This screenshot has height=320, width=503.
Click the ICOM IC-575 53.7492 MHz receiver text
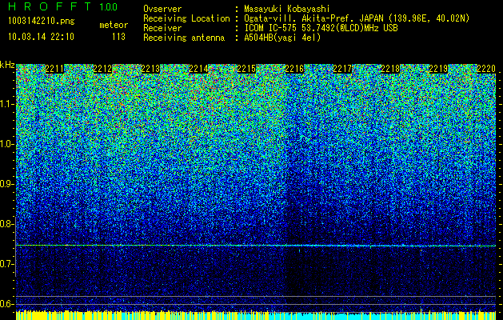click(321, 28)
